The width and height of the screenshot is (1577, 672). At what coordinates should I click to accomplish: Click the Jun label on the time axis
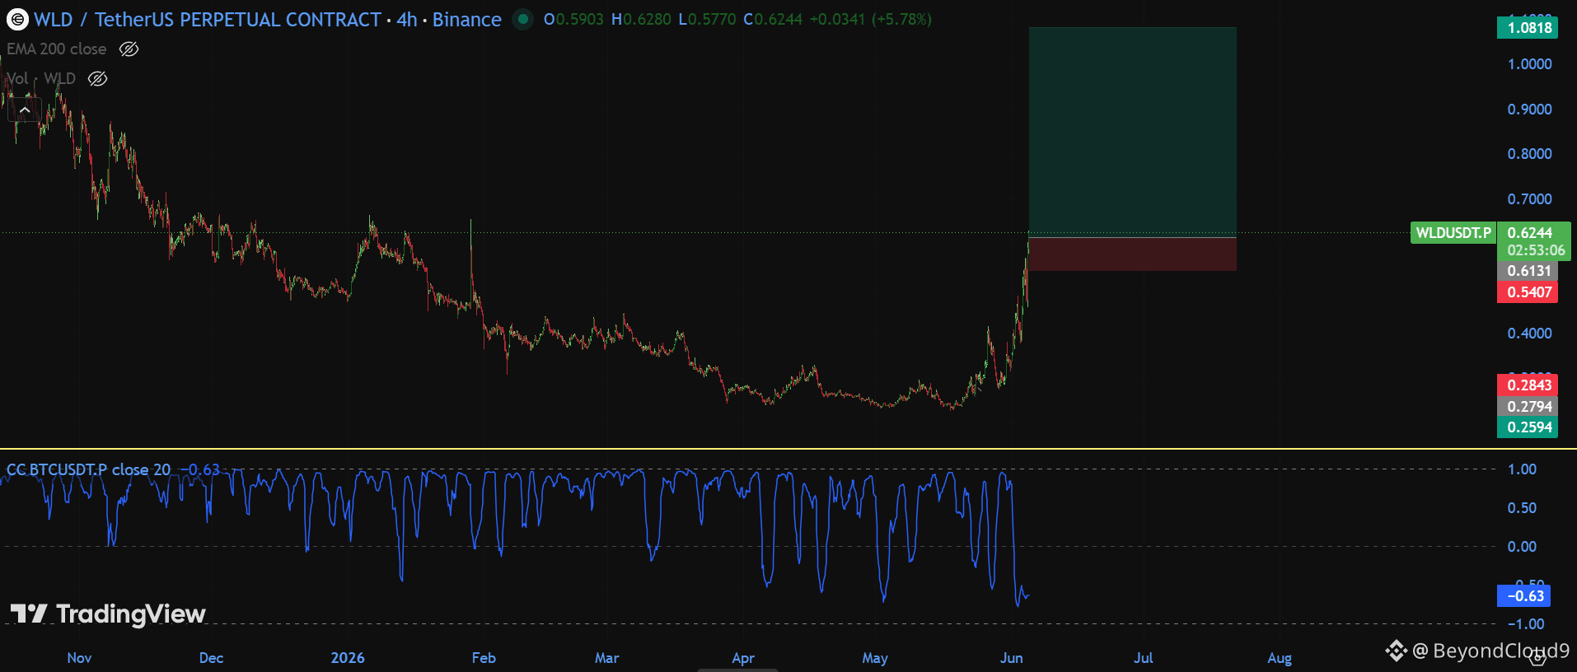(x=1012, y=658)
